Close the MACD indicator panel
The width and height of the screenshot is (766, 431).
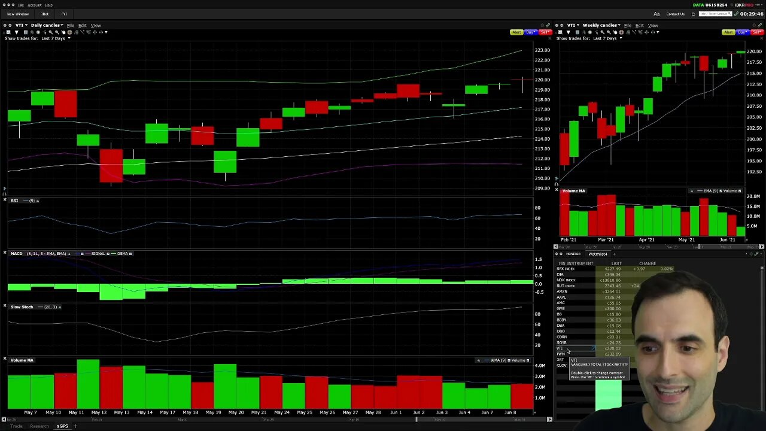(5, 253)
